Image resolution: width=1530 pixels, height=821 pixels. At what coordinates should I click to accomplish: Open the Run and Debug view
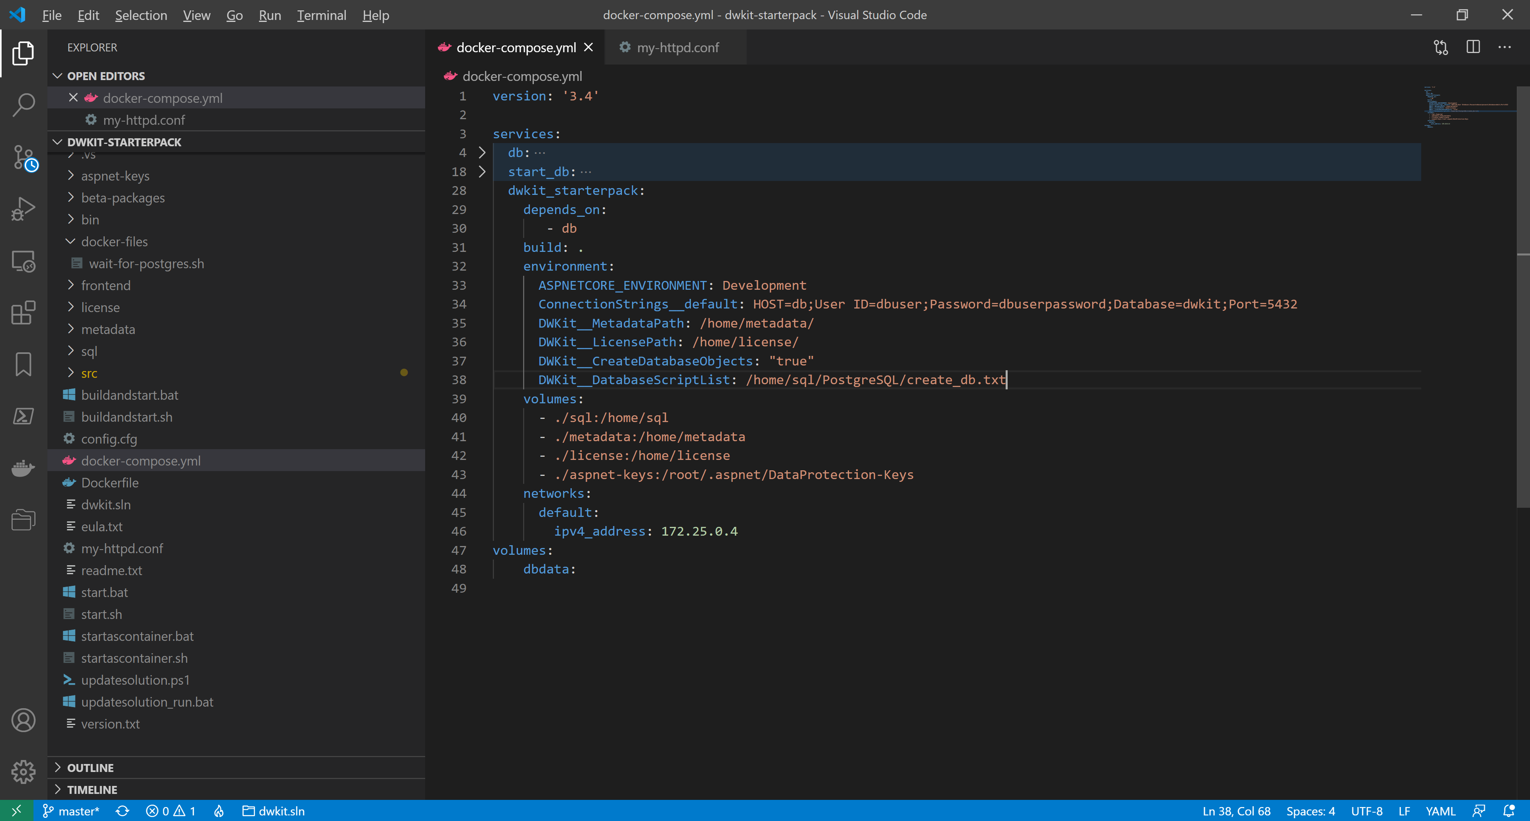23,208
